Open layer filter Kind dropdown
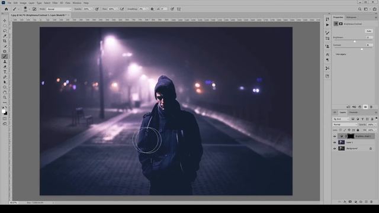This screenshot has height=213, width=379. [x=341, y=119]
